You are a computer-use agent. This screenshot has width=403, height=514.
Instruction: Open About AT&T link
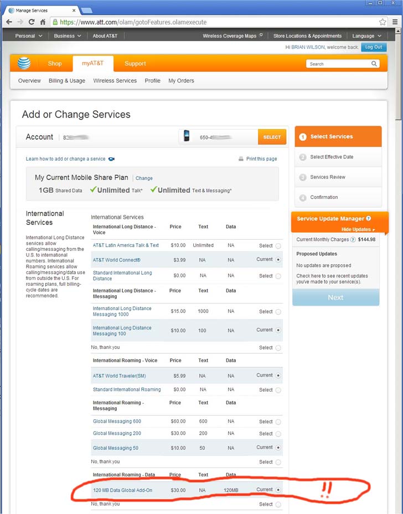click(x=105, y=36)
